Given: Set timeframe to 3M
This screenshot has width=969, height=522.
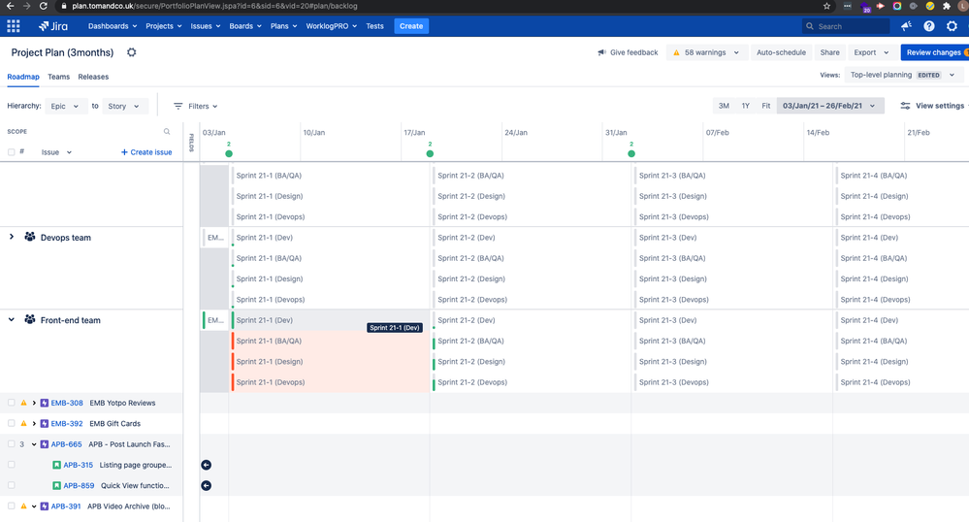Looking at the screenshot, I should [724, 106].
